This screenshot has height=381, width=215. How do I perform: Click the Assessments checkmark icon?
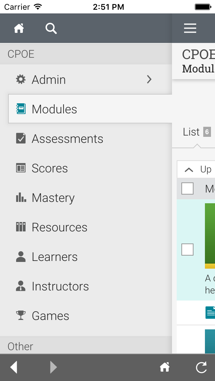[21, 139]
